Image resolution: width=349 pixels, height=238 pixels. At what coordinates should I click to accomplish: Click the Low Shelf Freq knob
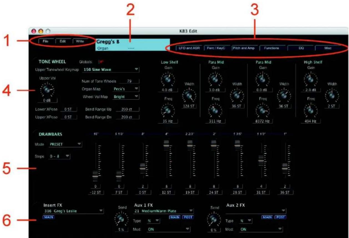[x=168, y=111]
